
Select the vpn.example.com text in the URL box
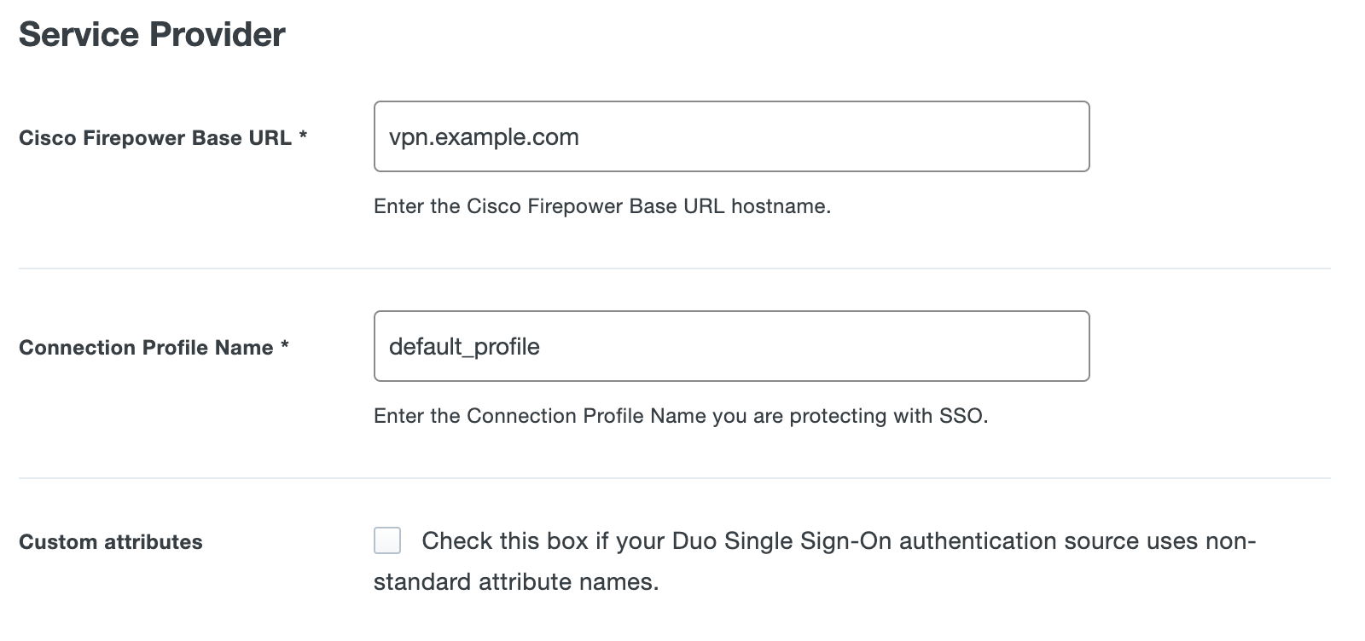coord(483,136)
